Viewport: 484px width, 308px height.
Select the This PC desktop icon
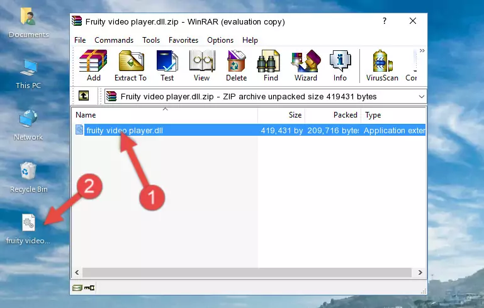coord(28,74)
